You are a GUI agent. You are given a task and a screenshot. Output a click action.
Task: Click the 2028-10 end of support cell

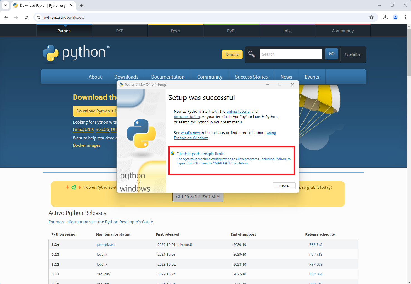[x=240, y=264]
